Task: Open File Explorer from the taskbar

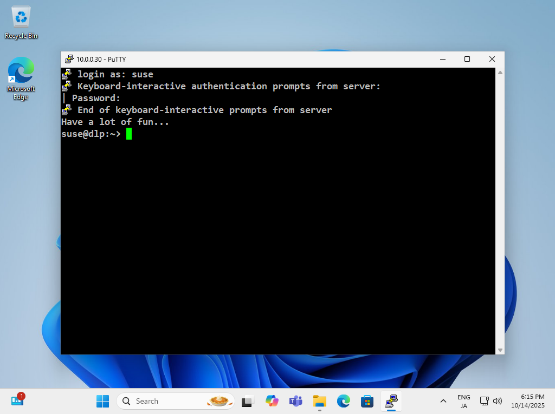Action: click(319, 401)
